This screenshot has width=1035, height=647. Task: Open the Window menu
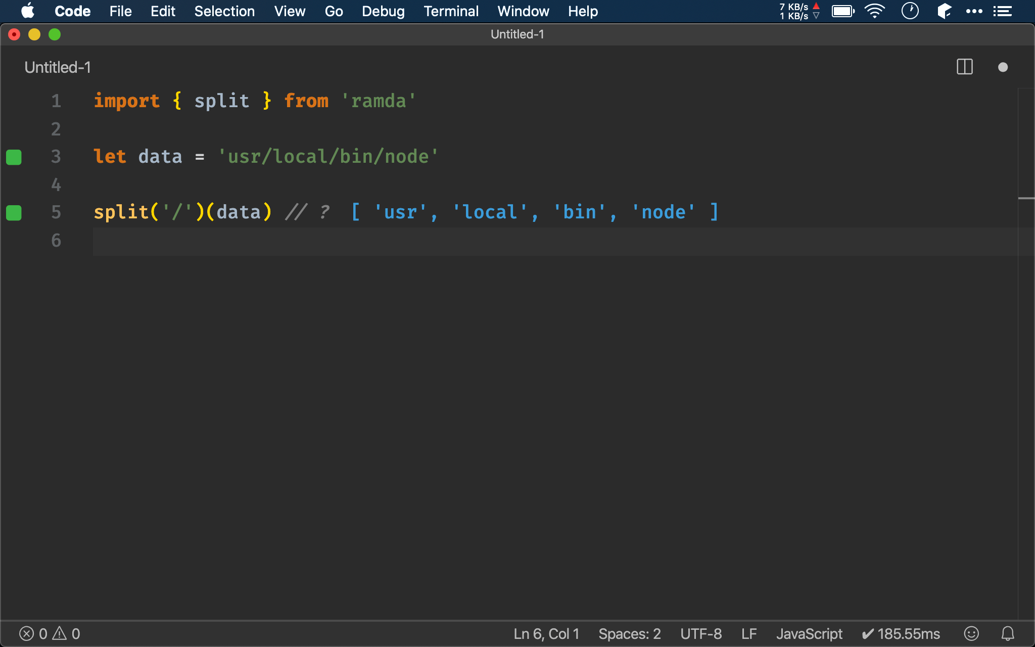pyautogui.click(x=523, y=11)
